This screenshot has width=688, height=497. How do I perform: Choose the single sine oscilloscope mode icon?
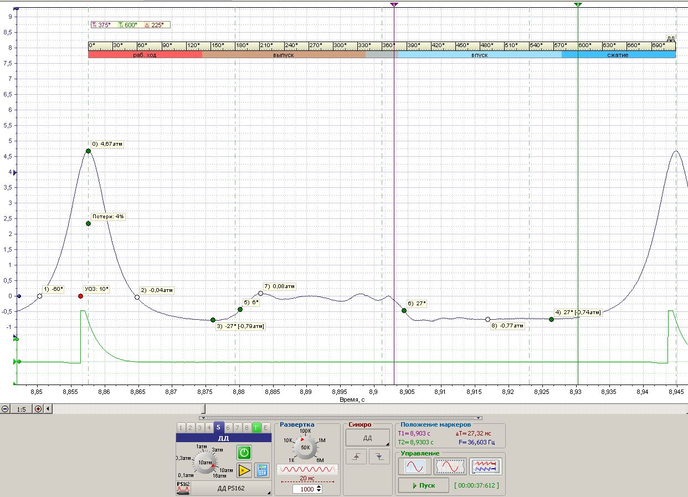coord(414,467)
